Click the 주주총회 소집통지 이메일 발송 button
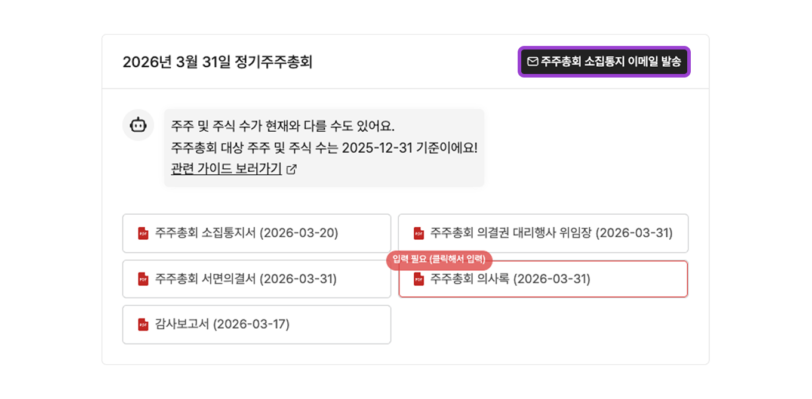Screen dimensions: 812x399 pos(604,61)
